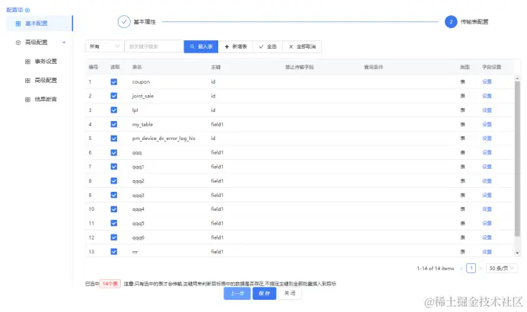Click the blue 保存 button
The height and width of the screenshot is (312, 527).
tap(264, 293)
